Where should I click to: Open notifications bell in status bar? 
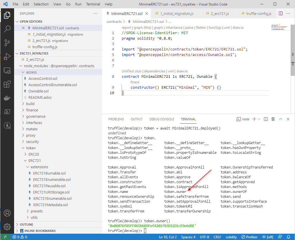click(288, 237)
